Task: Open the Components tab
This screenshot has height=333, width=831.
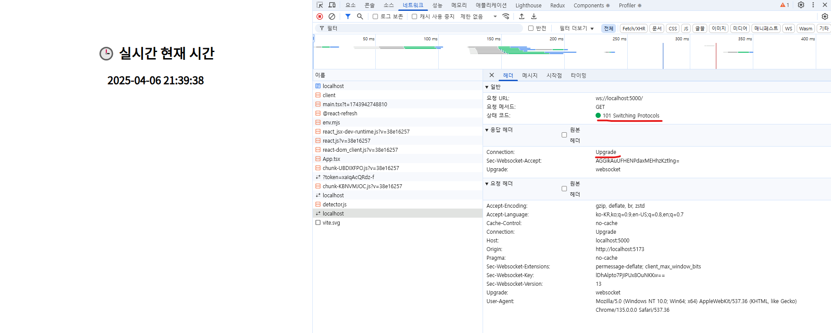Action: pos(592,5)
